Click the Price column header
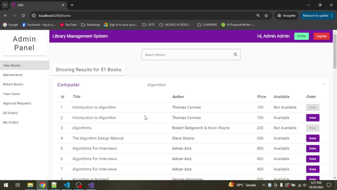This screenshot has height=190, width=337. point(262,97)
